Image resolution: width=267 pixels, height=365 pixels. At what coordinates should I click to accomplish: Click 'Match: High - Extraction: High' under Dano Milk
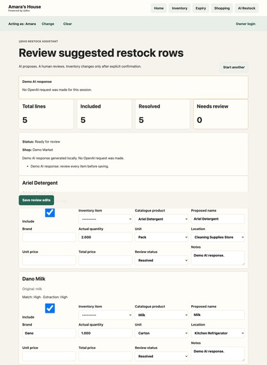point(45,297)
